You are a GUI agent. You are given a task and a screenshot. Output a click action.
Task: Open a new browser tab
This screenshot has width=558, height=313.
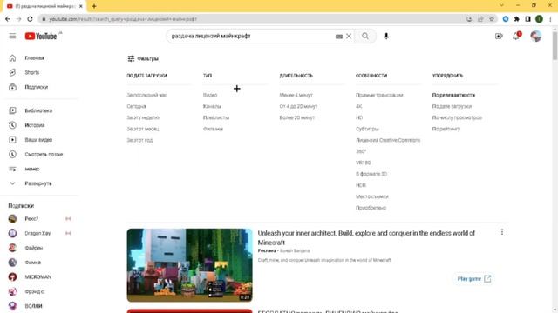tap(94, 6)
